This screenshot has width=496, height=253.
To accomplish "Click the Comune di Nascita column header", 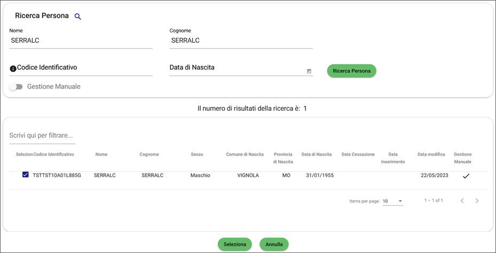I will [x=245, y=154].
